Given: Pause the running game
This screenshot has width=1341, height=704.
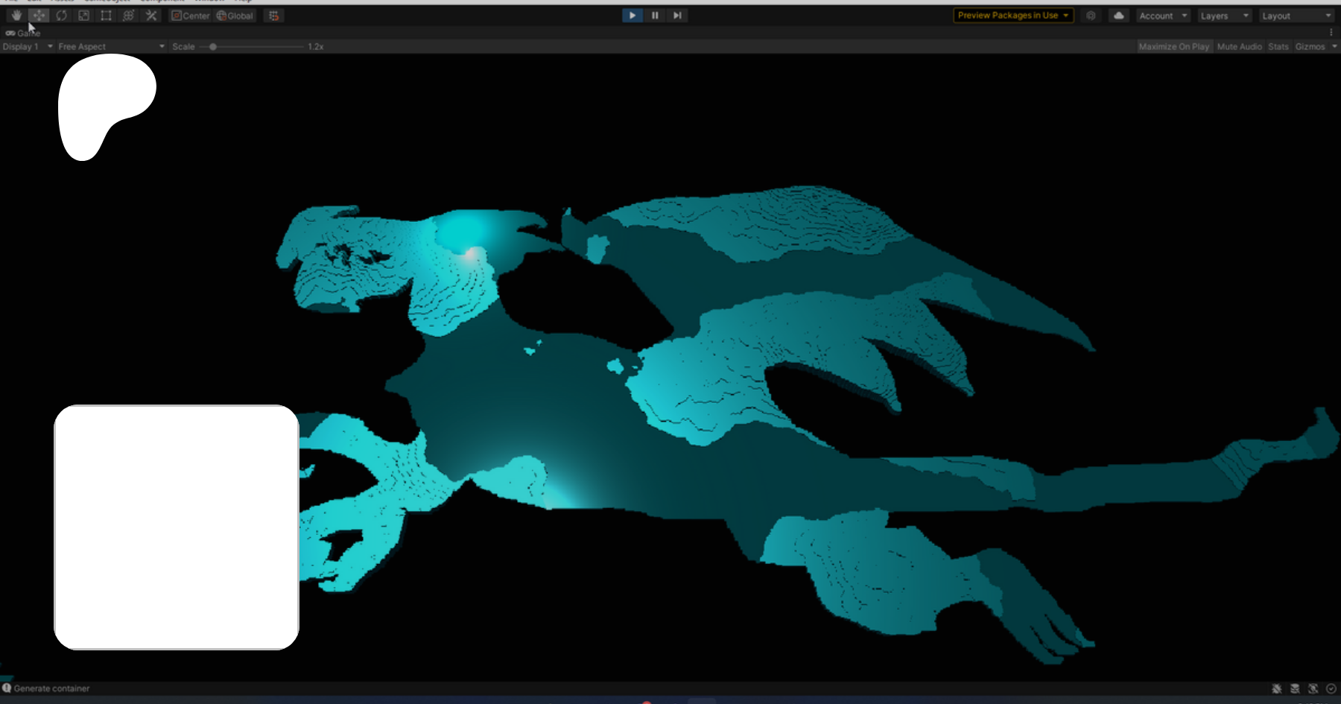Looking at the screenshot, I should coord(655,16).
